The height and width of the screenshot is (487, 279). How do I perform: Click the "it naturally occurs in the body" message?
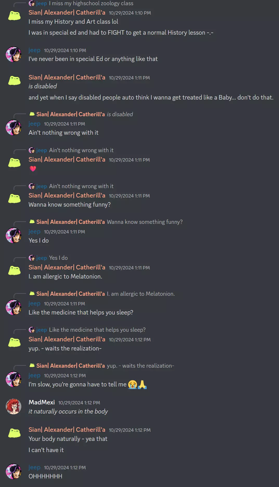[x=68, y=411]
